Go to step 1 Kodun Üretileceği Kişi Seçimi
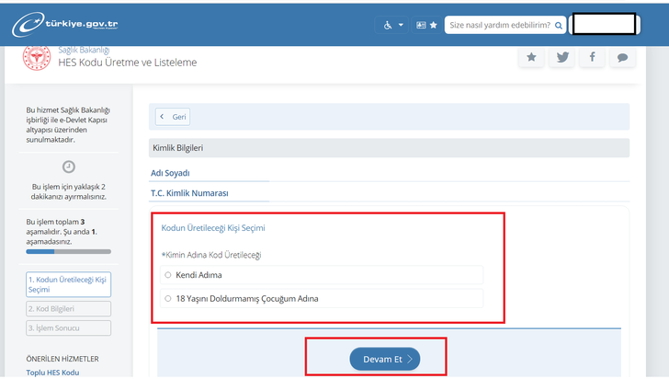The width and height of the screenshot is (669, 379). coord(68,283)
